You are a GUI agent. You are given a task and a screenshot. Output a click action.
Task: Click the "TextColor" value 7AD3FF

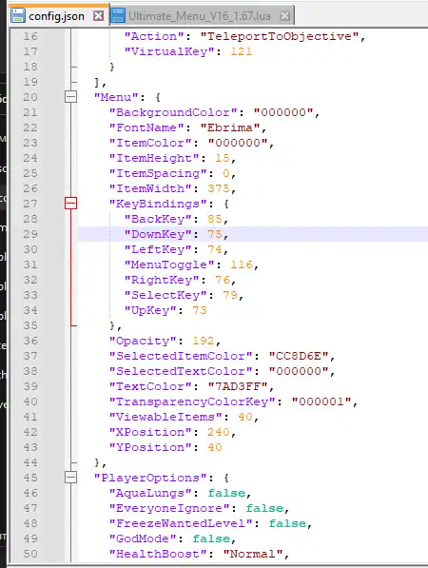click(238, 386)
